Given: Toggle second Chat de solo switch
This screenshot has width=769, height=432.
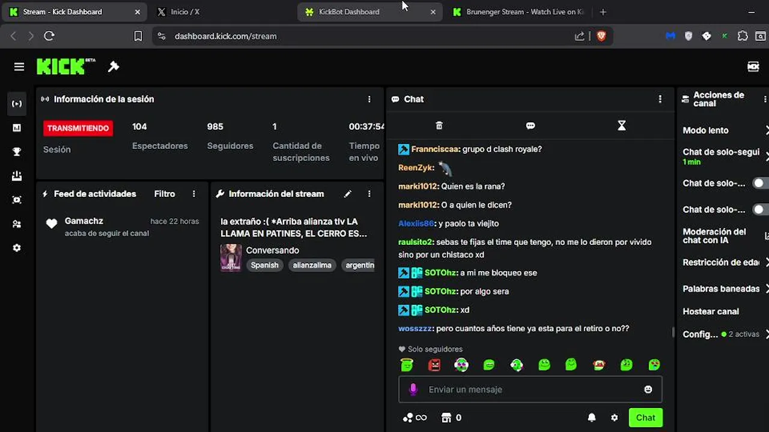Looking at the screenshot, I should (x=761, y=209).
